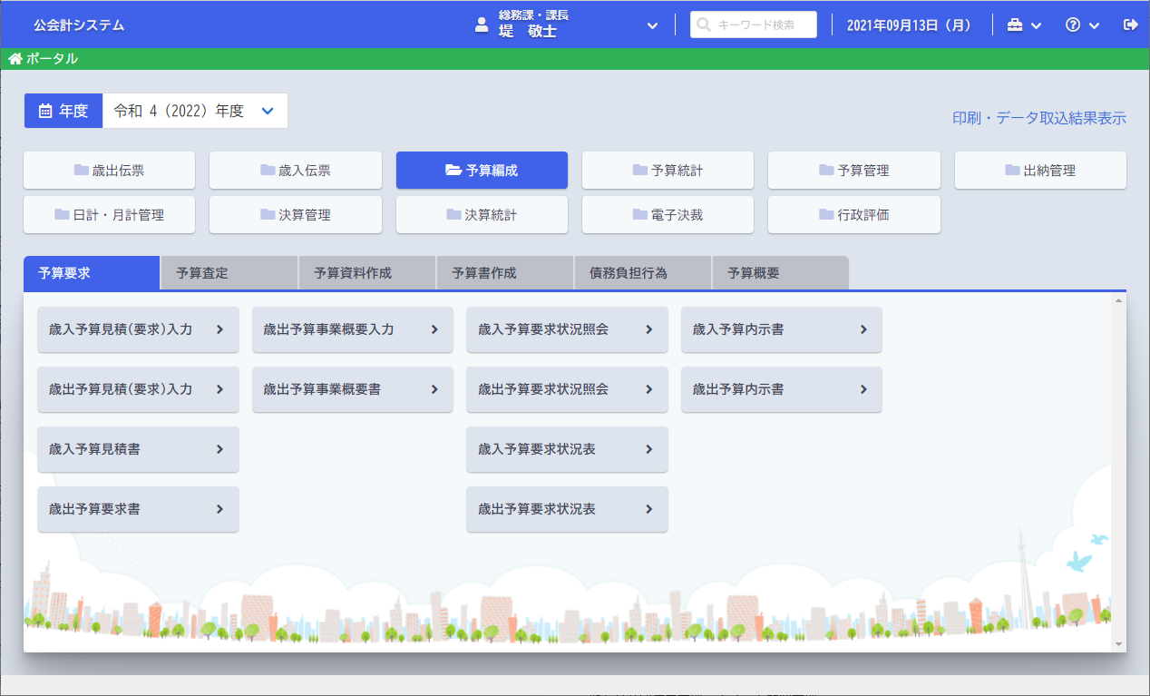Open the user account dropdown chevron
This screenshot has height=696, width=1150.
[651, 25]
